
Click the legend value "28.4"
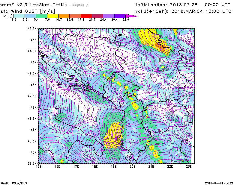coord(115,19)
